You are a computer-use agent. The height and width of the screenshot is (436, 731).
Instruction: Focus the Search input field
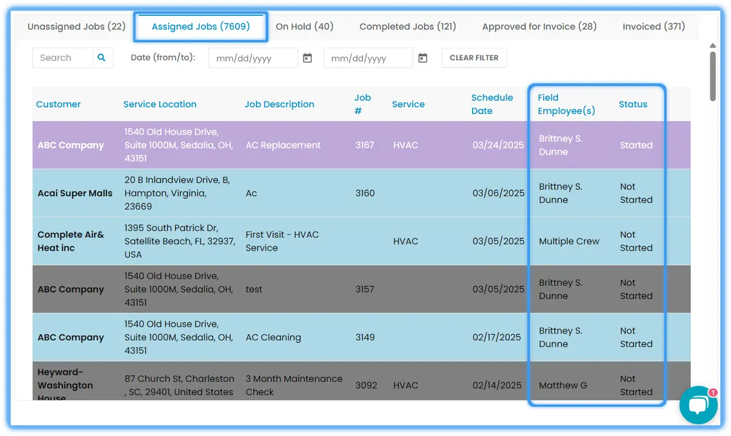point(63,58)
